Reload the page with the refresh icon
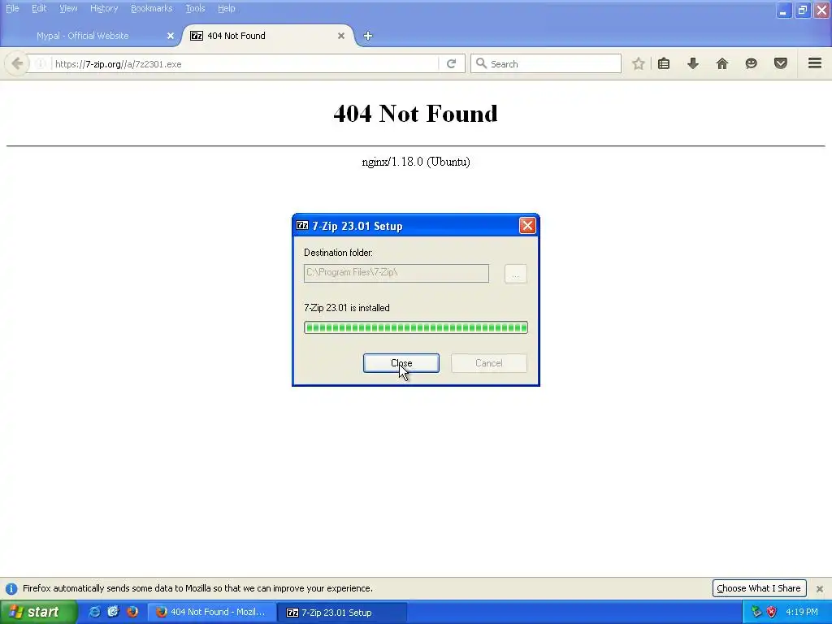 452,63
